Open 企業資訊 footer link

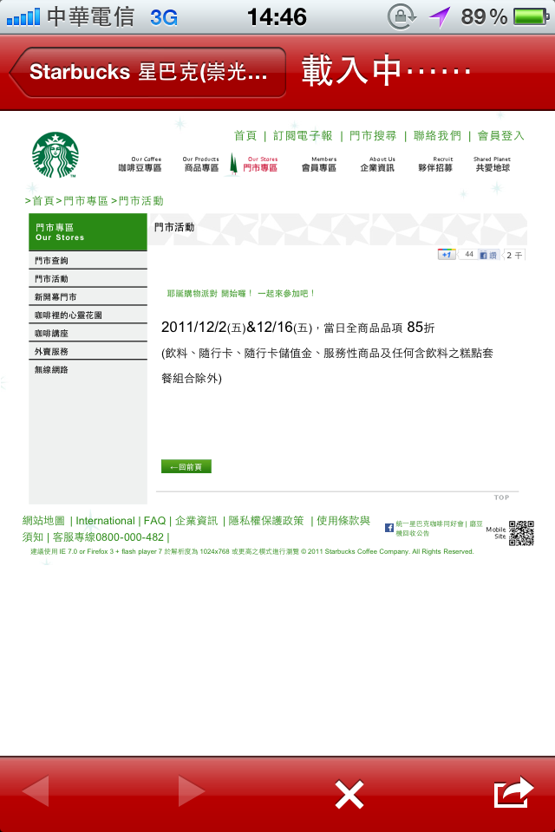[x=197, y=521]
